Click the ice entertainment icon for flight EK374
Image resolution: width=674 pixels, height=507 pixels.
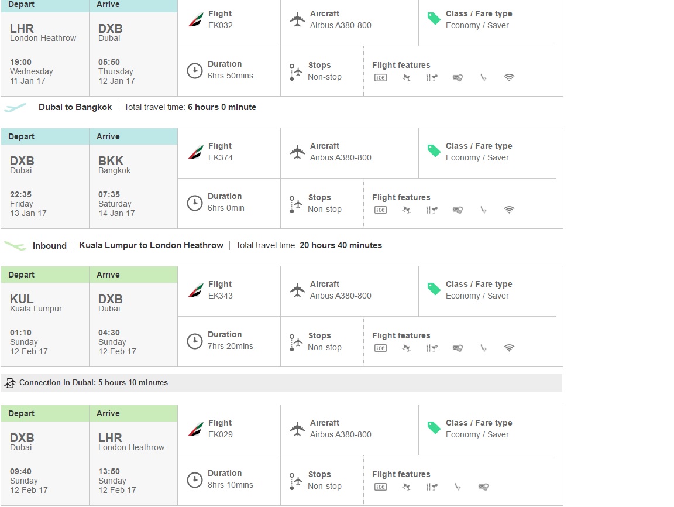point(380,210)
